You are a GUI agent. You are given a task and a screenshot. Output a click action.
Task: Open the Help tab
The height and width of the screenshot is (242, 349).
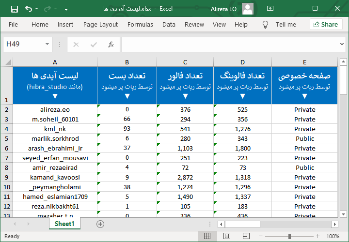coord(241,25)
